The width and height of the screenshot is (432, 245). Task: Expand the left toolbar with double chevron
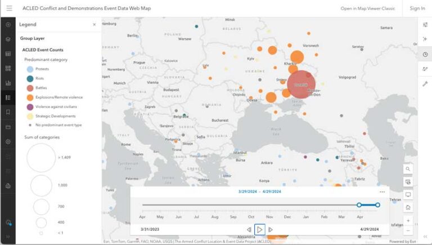[x=8, y=237]
